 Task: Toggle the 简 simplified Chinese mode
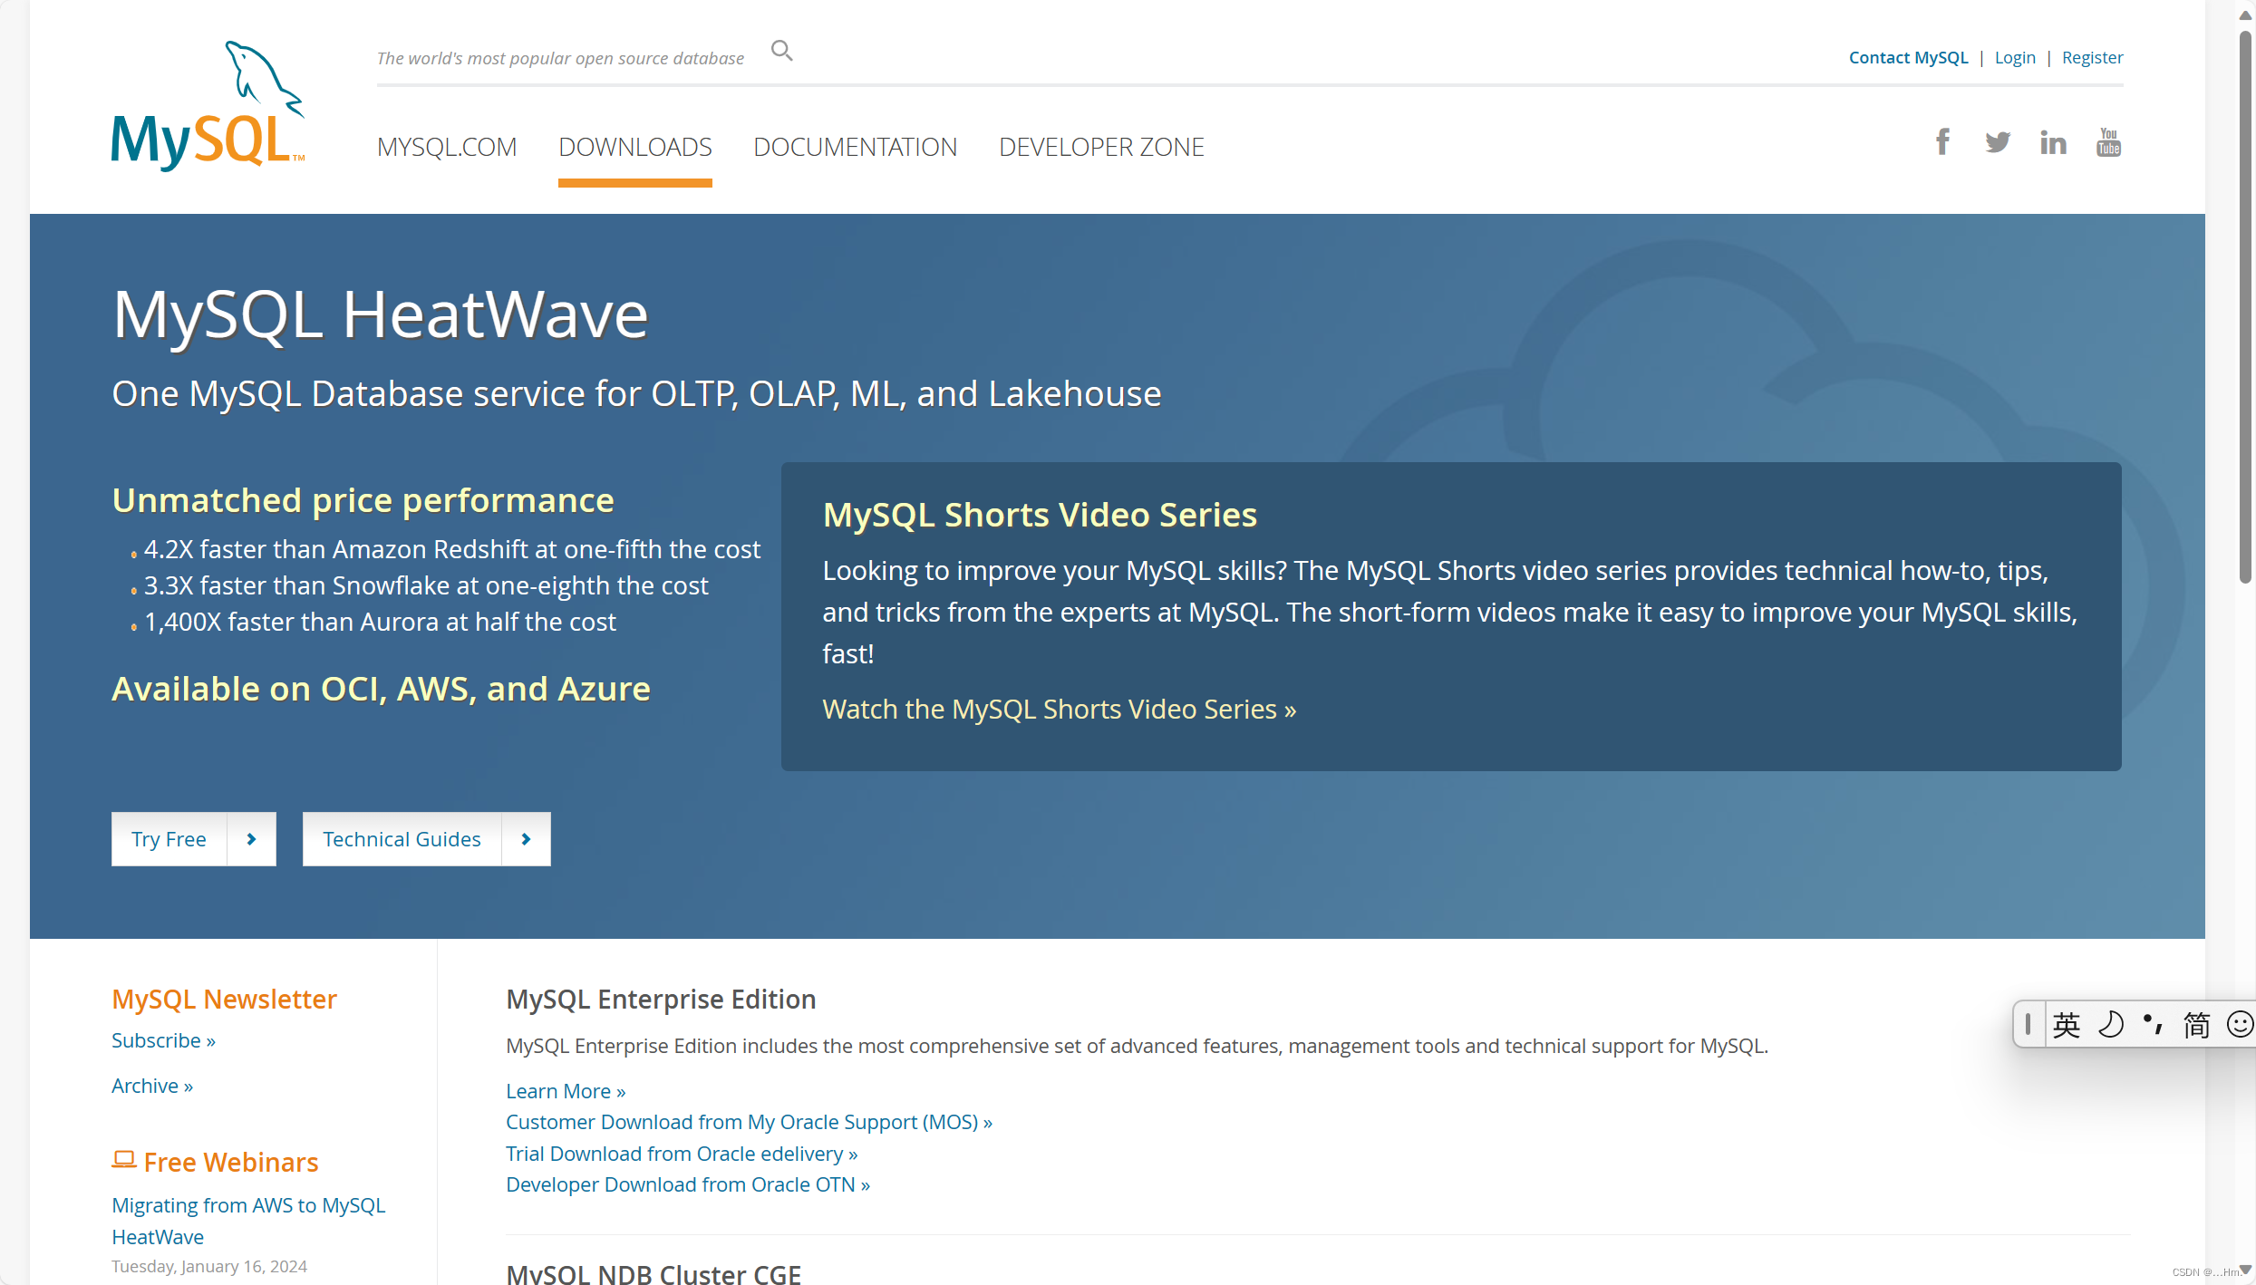[x=2196, y=1024]
